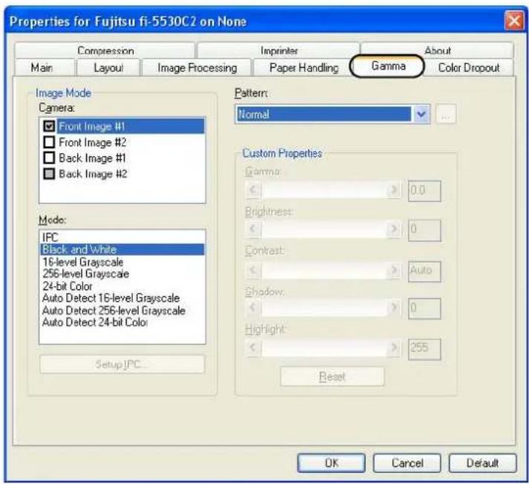Open the Image Processing tab
Image resolution: width=529 pixels, height=484 pixels.
(197, 68)
